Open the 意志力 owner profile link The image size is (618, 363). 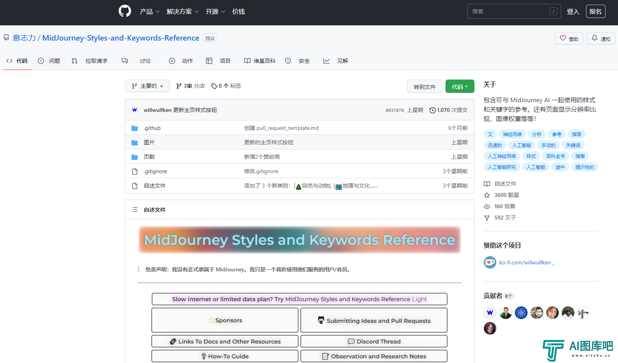(x=24, y=38)
